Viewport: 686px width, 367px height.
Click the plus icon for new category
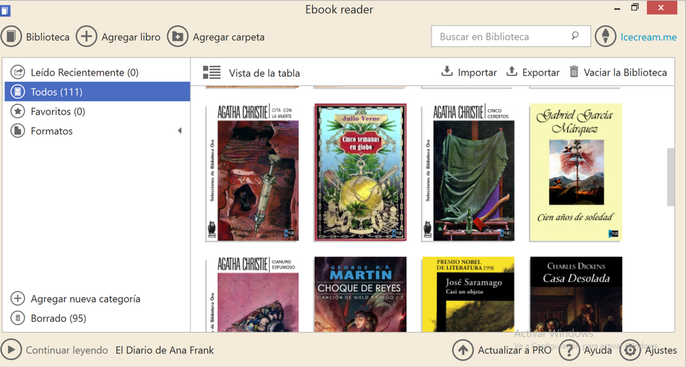pos(18,299)
